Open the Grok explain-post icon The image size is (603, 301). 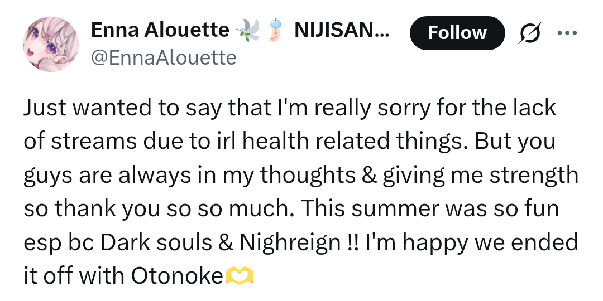(x=529, y=33)
